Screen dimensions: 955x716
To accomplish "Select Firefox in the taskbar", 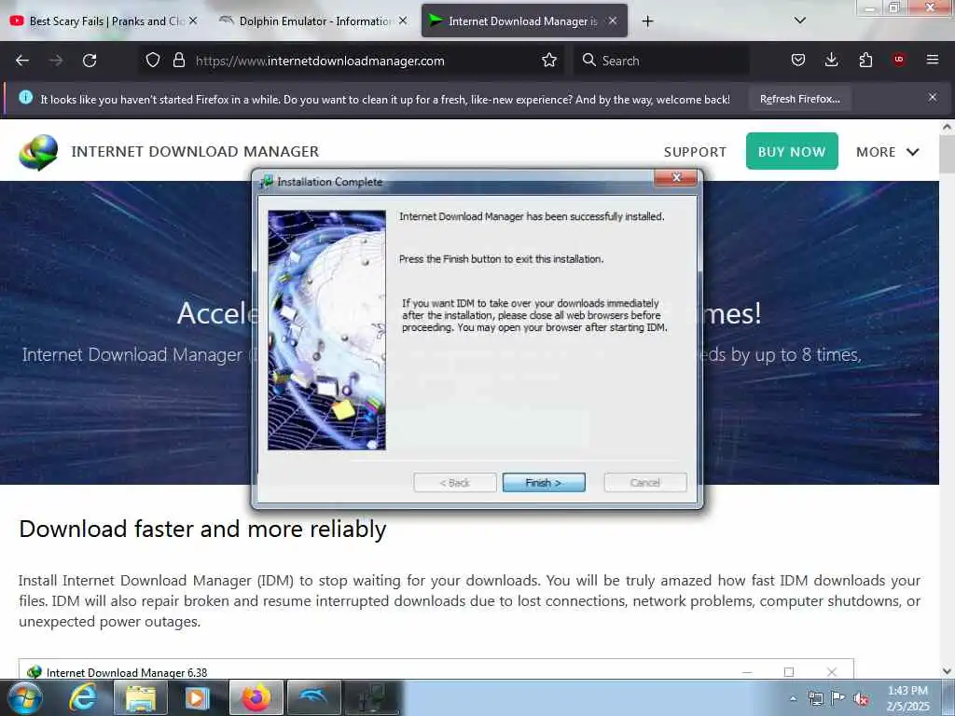I will pos(256,697).
